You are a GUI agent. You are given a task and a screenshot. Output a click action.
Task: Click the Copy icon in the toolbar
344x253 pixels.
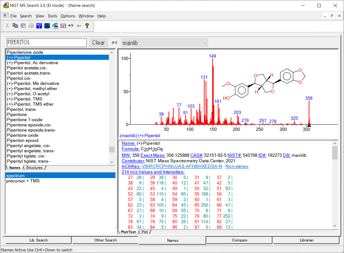[15, 26]
